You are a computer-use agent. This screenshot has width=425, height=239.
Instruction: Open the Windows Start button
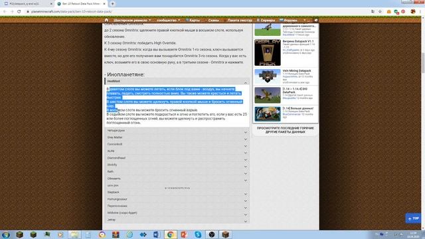click(6, 234)
